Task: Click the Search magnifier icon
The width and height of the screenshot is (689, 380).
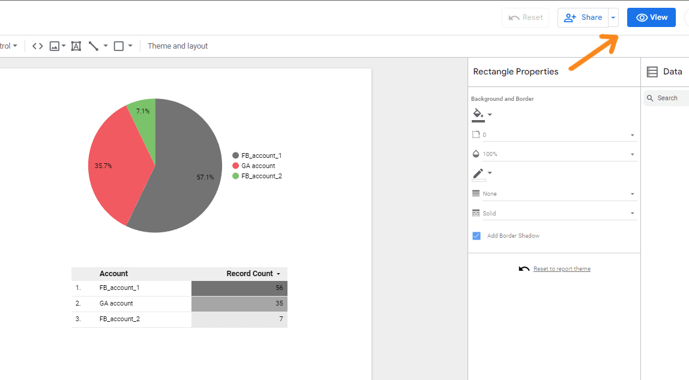Action: coord(651,98)
